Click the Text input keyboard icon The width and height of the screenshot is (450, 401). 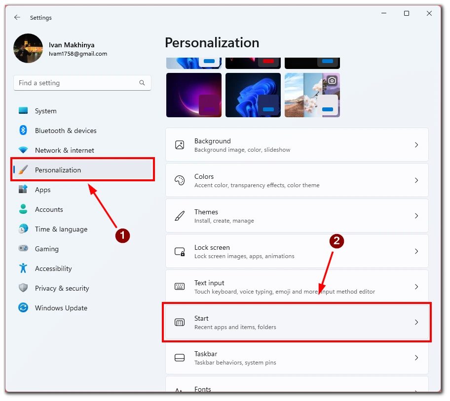(x=180, y=287)
